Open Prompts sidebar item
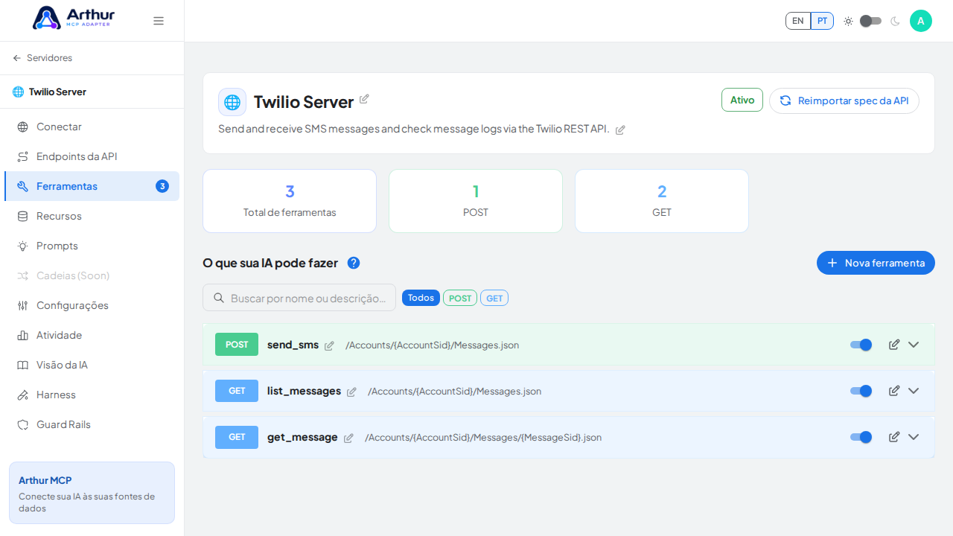Screen dimensions: 953x536 pyautogui.click(x=92, y=246)
